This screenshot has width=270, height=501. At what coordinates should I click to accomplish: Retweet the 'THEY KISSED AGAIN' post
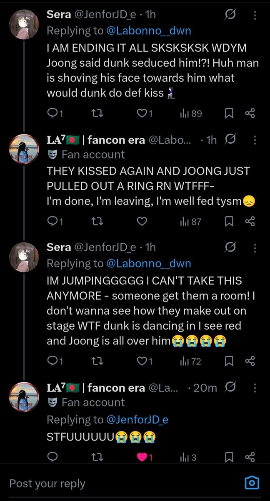[x=97, y=222]
